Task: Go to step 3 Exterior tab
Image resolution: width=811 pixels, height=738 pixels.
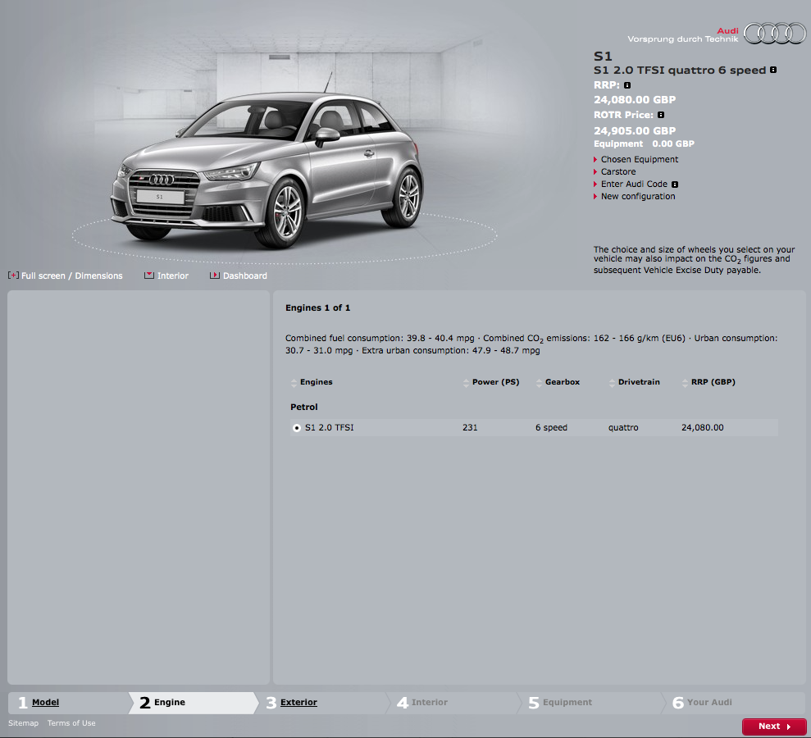Action: click(x=298, y=703)
